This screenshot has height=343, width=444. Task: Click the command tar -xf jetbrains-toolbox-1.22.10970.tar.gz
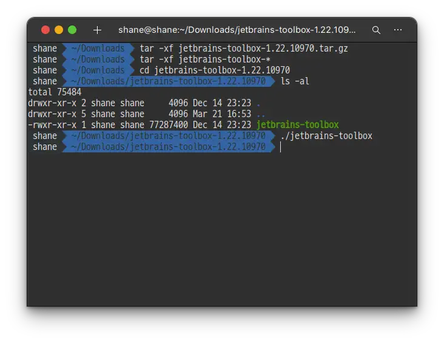[x=243, y=49]
